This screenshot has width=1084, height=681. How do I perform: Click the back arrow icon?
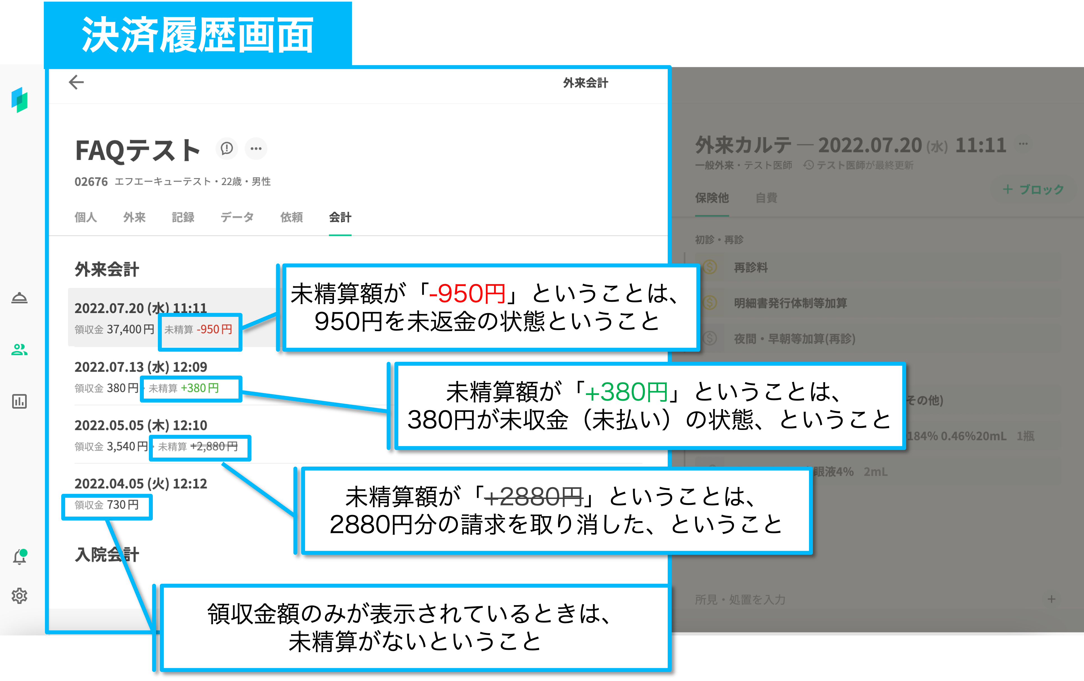pos(76,82)
